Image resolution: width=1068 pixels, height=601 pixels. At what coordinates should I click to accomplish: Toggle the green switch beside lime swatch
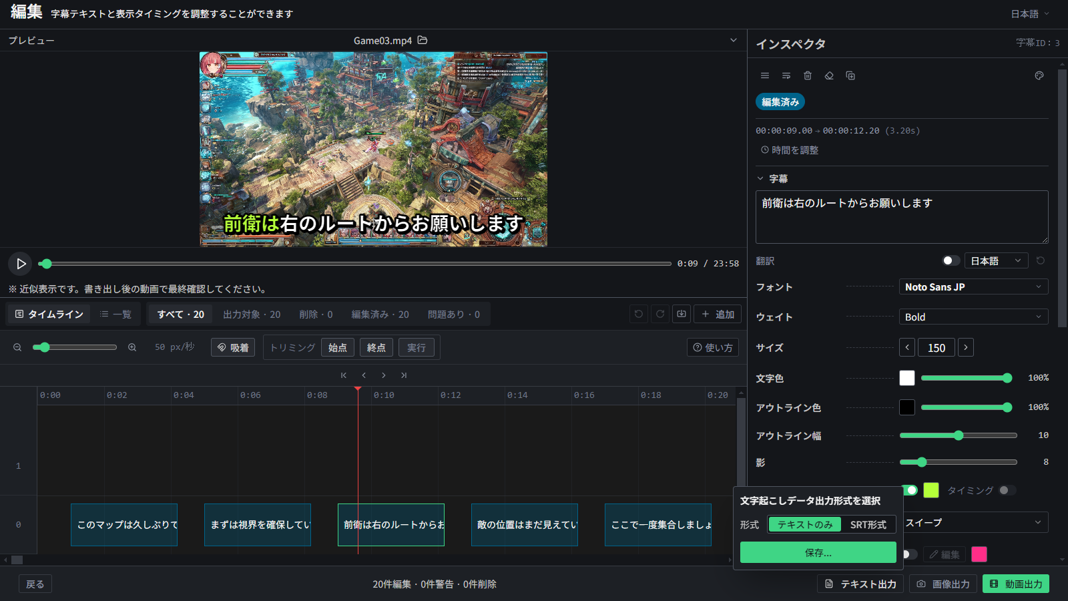click(909, 490)
